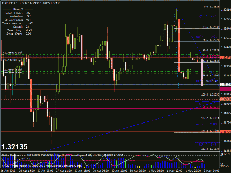Image resolution: width=231 pixels, height=173 pixels.
Task: Click price scale value 1.31620
Action: [x=226, y=141]
